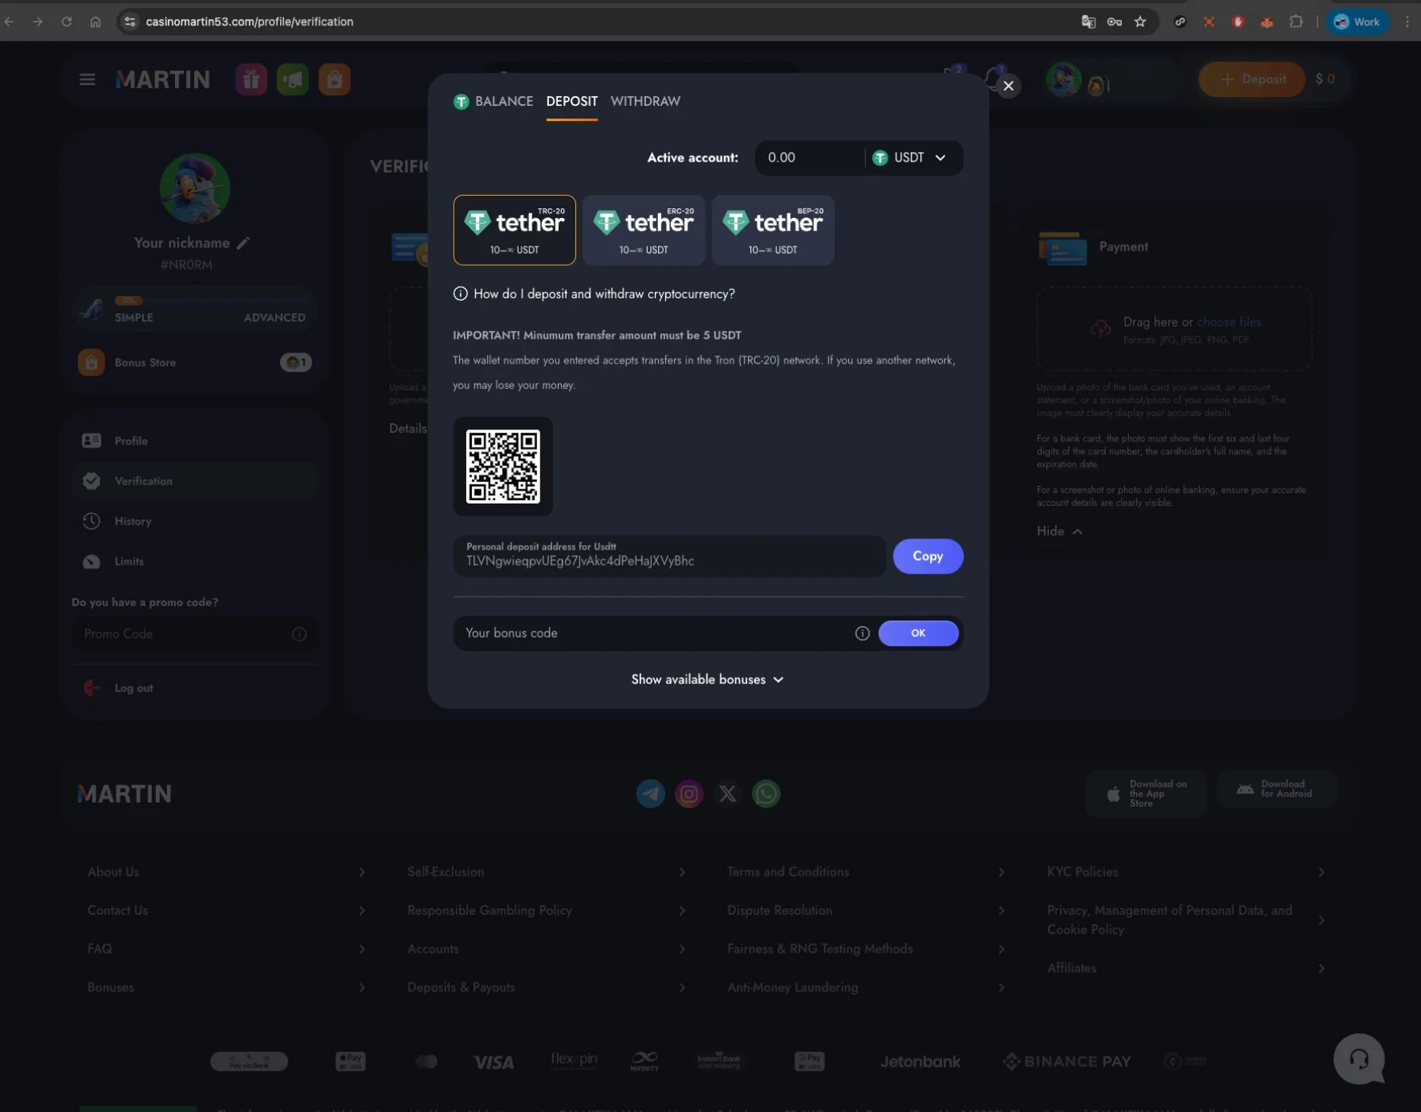Screen dimensions: 1421x1112
Task: Open the Instagram social icon
Action: click(x=689, y=793)
